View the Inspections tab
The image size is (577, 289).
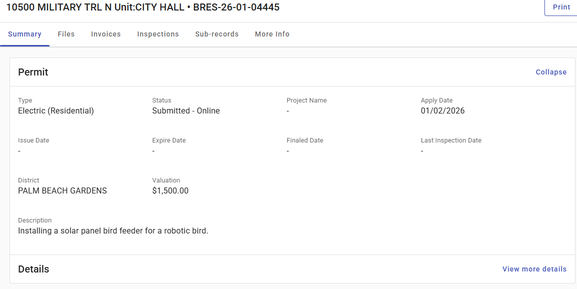coord(158,34)
